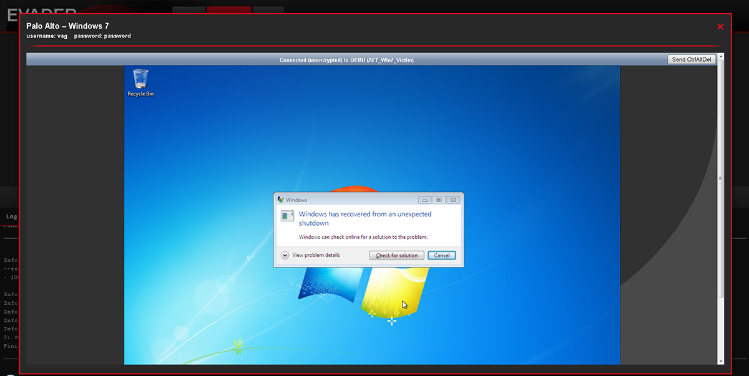The width and height of the screenshot is (749, 376).
Task: Click the 'Log' label in background panel
Action: point(11,216)
